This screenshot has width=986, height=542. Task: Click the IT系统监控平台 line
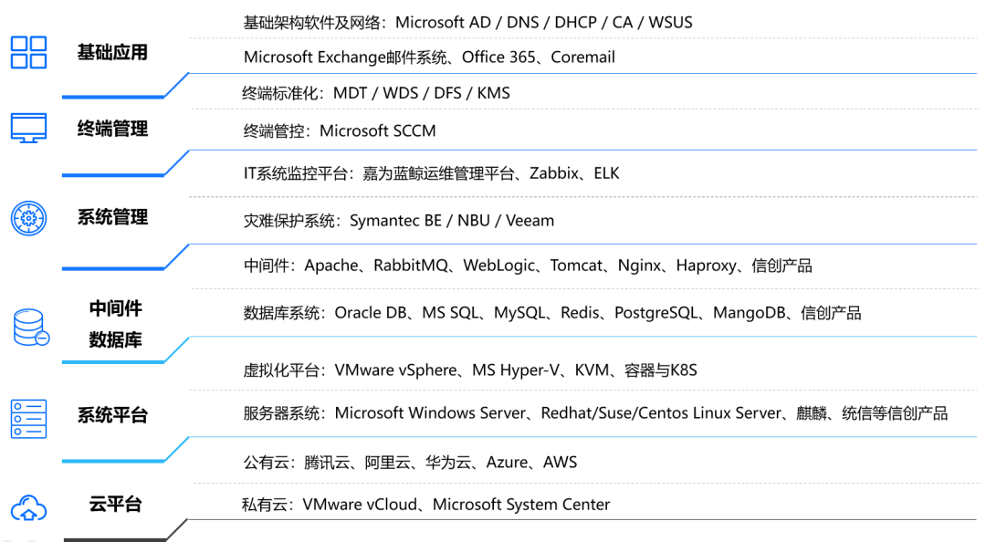(431, 173)
